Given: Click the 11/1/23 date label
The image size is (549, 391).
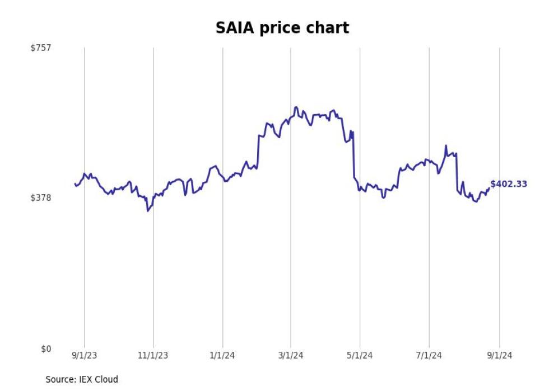Looking at the screenshot, I should point(153,355).
